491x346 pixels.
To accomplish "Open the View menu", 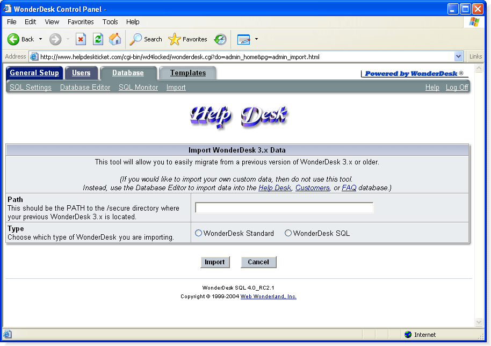I will [x=52, y=22].
